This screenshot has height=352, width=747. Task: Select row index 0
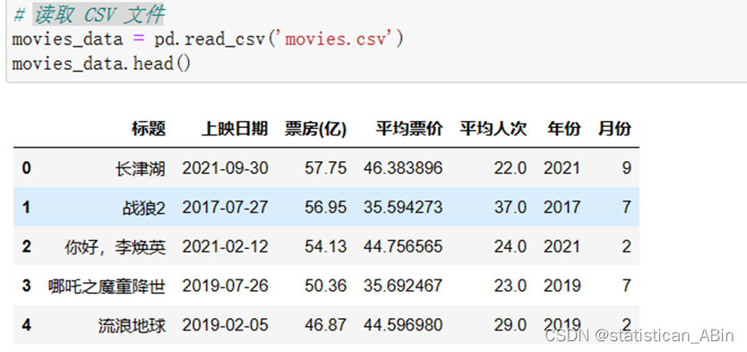coord(26,168)
